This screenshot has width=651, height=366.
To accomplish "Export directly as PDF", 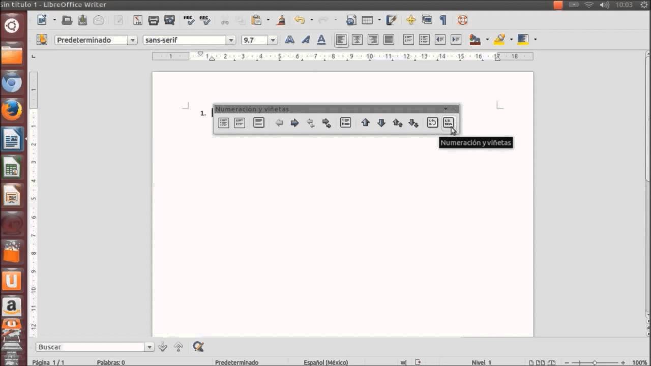I will 138,20.
